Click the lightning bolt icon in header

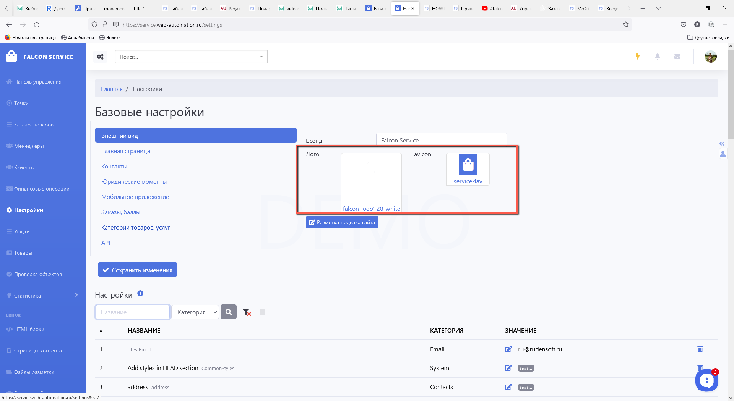point(637,57)
